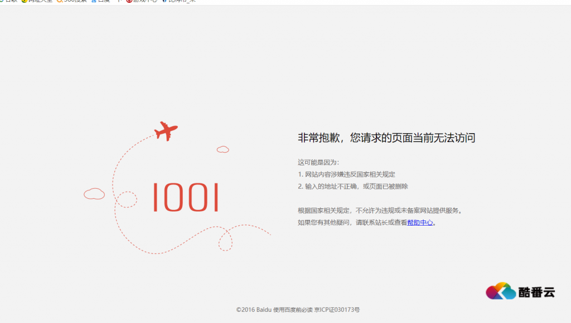Click the ©2016 Baidu copyright text
Viewport: 571px width, 323px height.
254,310
